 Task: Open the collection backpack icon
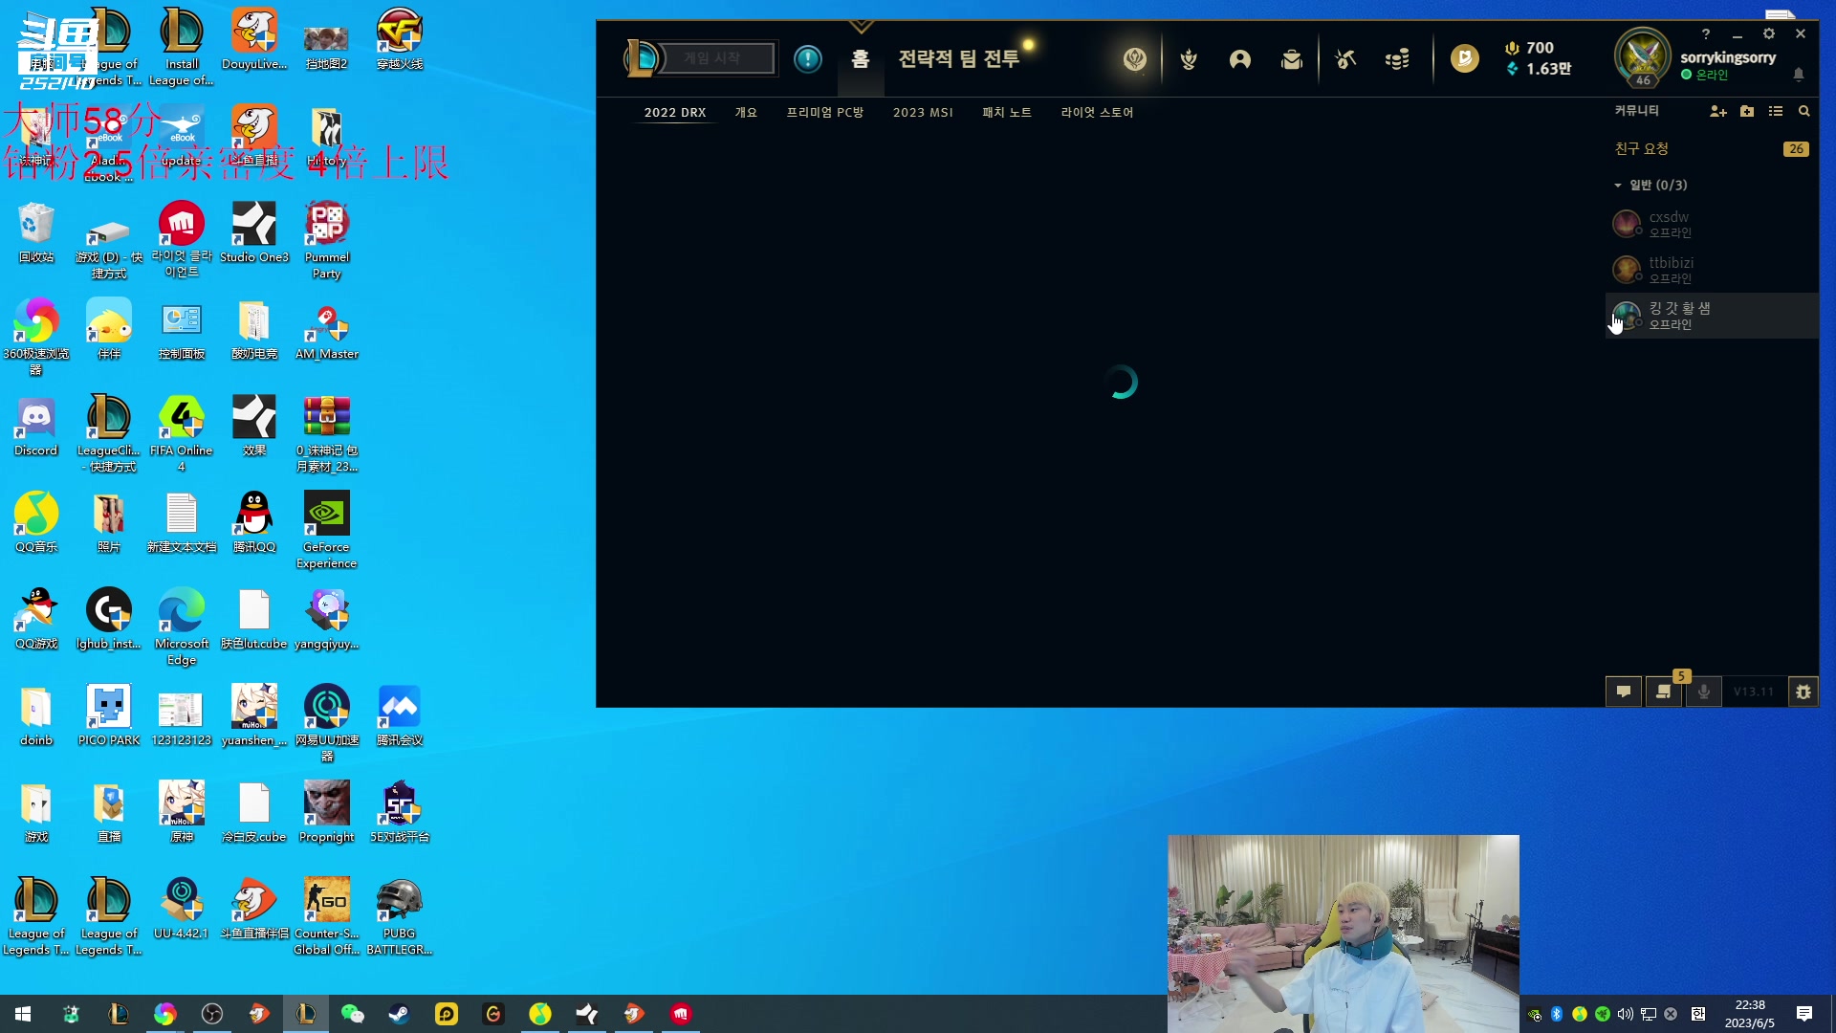click(1291, 59)
